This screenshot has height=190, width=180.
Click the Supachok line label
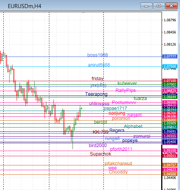click(100, 154)
